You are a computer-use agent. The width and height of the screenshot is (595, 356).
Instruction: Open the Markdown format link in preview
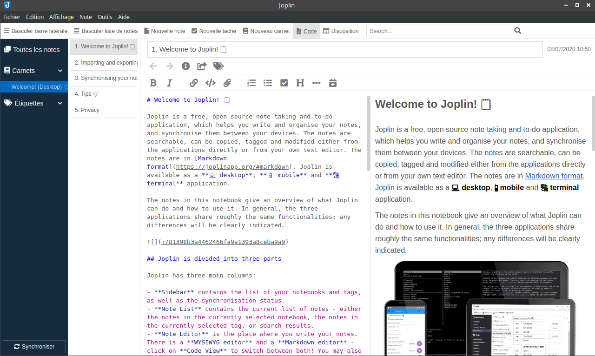tap(554, 176)
